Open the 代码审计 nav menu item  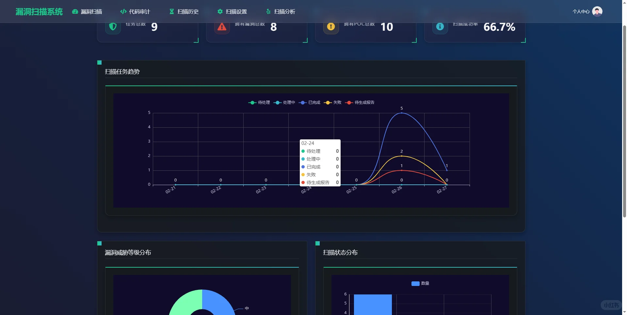[135, 12]
